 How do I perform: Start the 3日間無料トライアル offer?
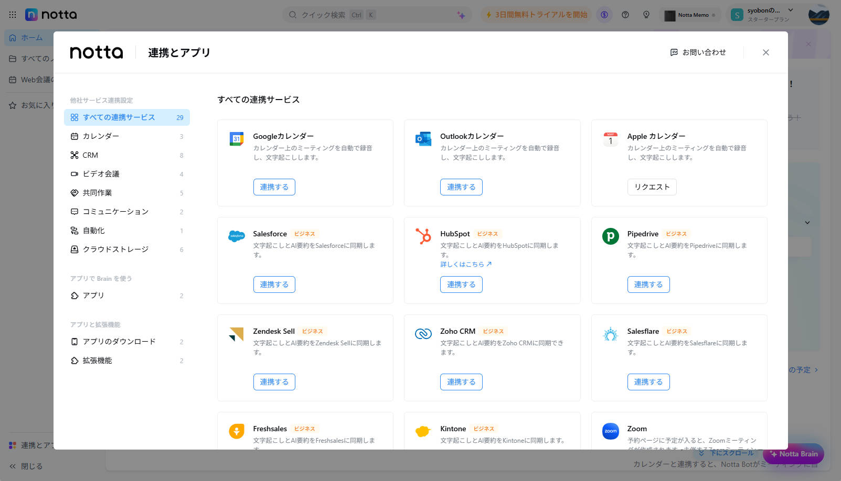536,15
